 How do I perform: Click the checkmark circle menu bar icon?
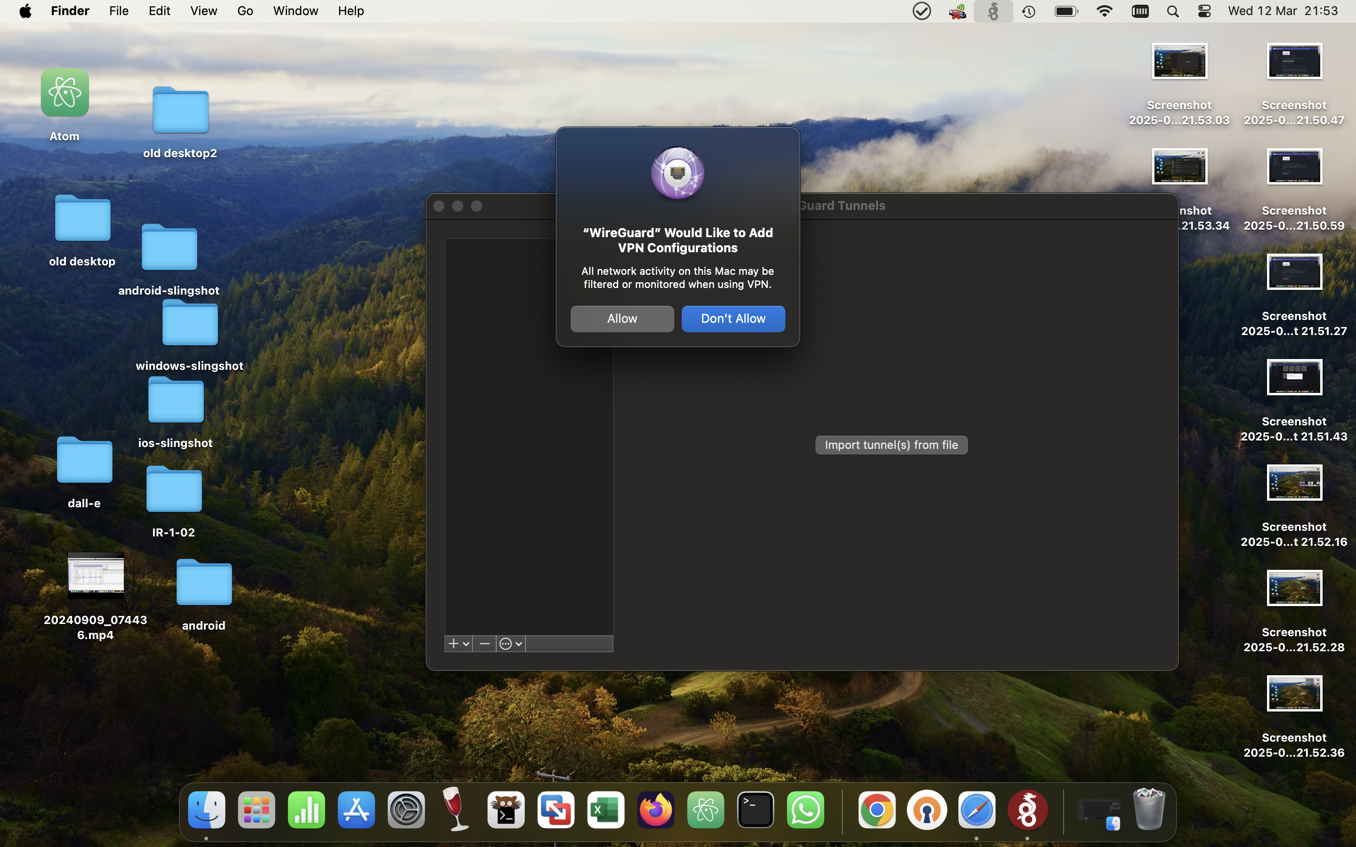(x=922, y=11)
